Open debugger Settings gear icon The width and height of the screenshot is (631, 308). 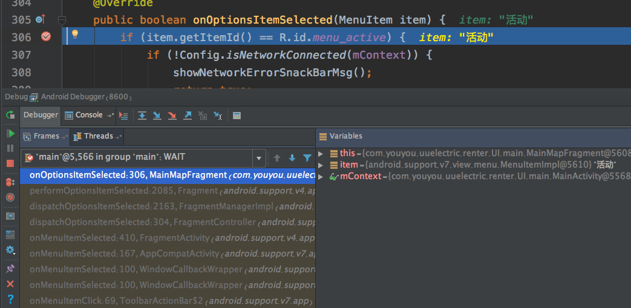pyautogui.click(x=10, y=250)
